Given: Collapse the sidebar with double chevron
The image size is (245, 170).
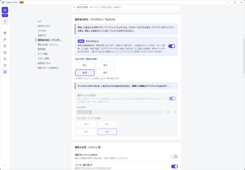Looking at the screenshot, I should click(x=5, y=165).
